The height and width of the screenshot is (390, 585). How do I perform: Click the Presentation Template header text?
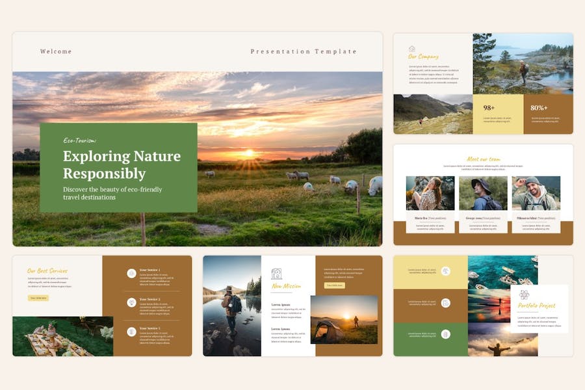(304, 51)
